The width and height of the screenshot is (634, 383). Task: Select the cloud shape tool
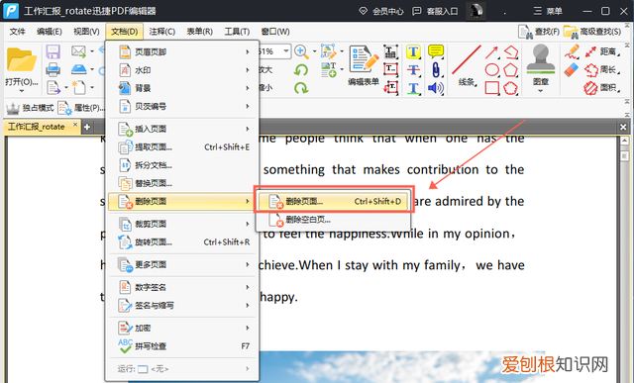click(511, 88)
